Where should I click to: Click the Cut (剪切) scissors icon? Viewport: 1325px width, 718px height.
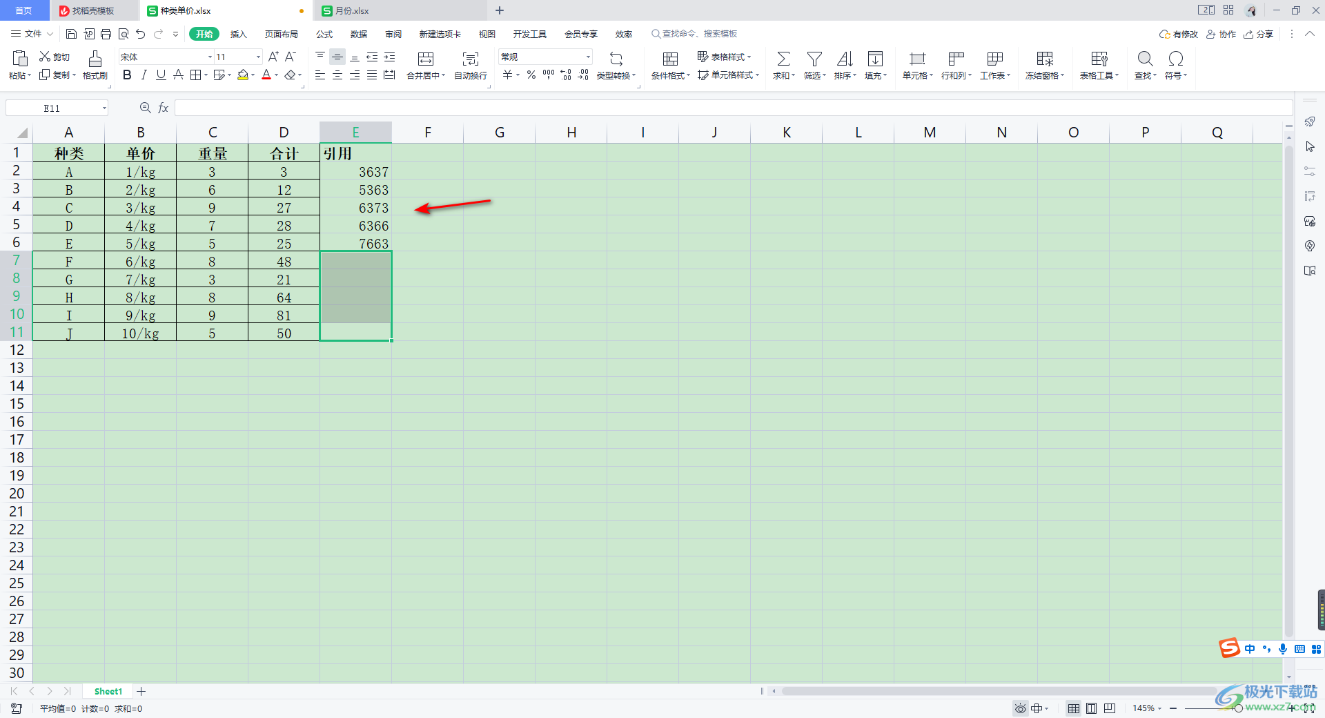pyautogui.click(x=45, y=57)
